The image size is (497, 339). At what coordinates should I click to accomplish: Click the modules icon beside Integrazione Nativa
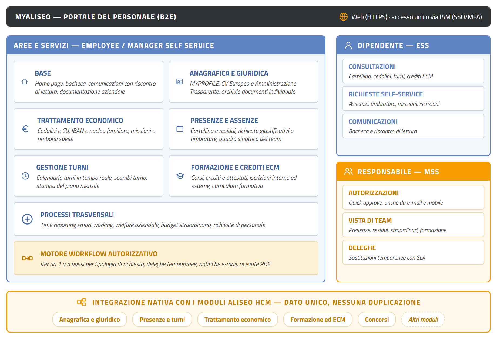coord(82,302)
